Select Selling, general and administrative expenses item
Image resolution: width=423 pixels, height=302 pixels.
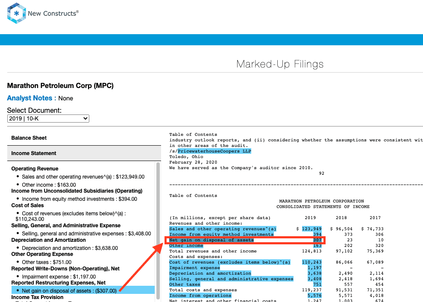86,234
